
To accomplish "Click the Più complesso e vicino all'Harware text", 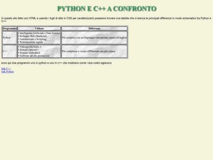I will coord(89,51).
